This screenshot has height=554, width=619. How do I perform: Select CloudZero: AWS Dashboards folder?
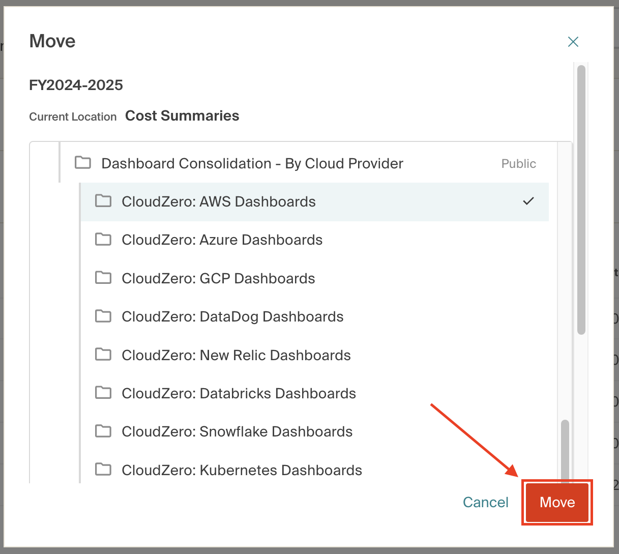pos(314,202)
